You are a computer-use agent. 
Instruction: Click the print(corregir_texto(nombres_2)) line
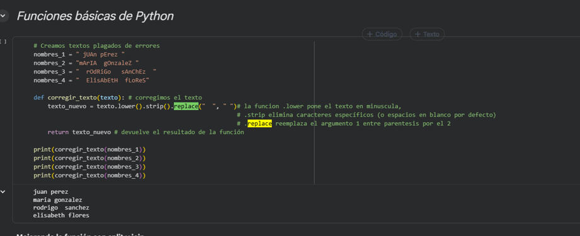click(89, 159)
